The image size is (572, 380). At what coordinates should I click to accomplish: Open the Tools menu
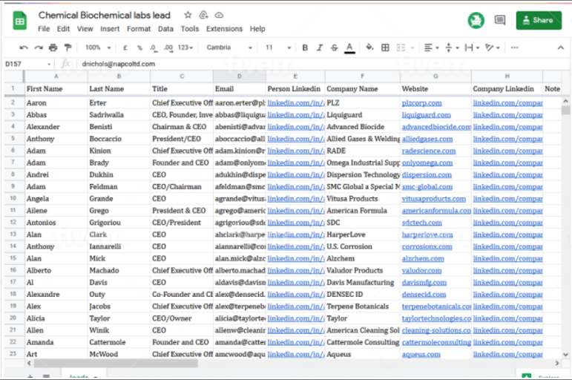[190, 29]
